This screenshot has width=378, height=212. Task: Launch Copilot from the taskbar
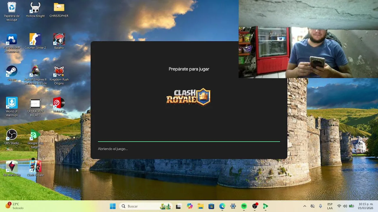[190, 206]
